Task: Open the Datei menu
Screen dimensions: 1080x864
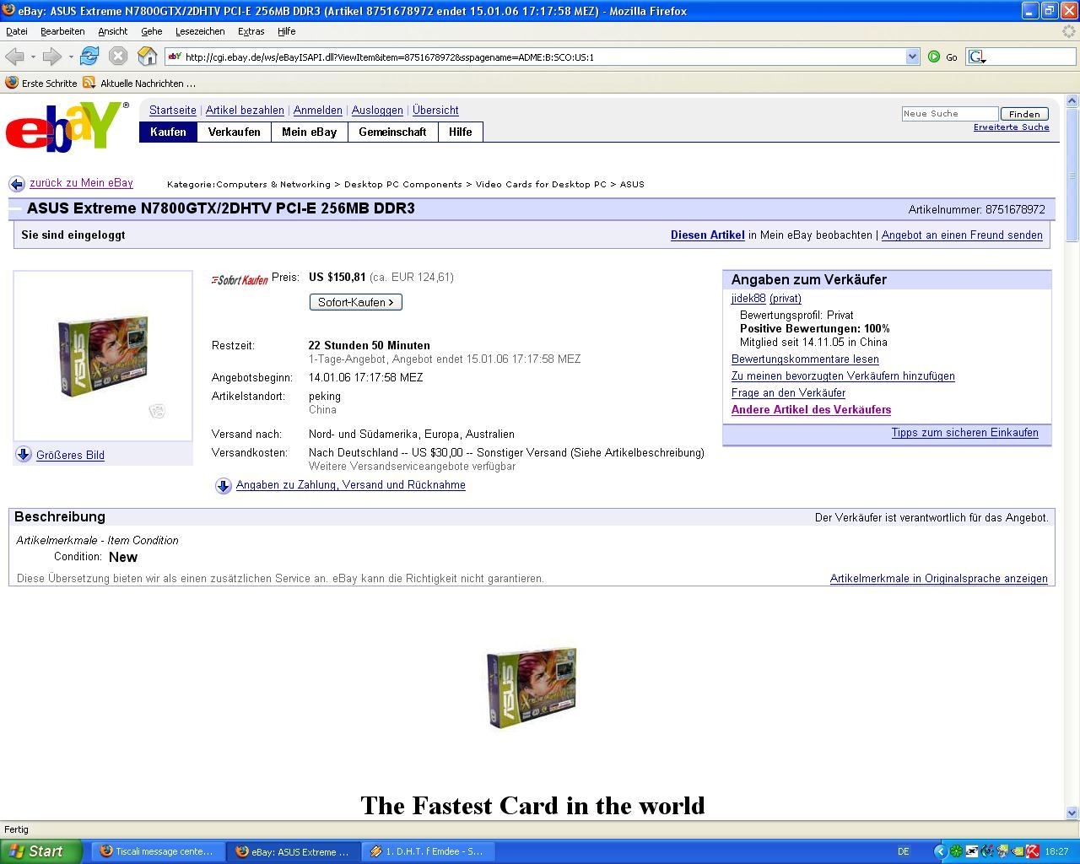Action: [x=17, y=31]
